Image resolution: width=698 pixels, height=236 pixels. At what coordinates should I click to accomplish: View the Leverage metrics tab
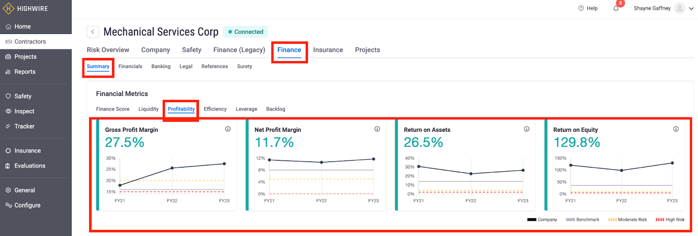pyautogui.click(x=246, y=109)
